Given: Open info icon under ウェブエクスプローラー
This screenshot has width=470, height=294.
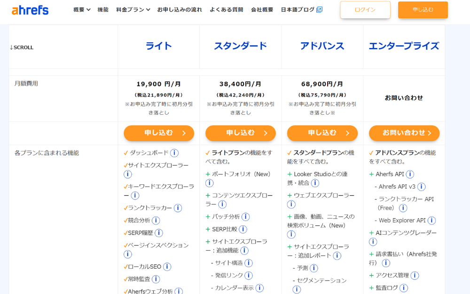Looking at the screenshot, I should pyautogui.click(x=291, y=204).
